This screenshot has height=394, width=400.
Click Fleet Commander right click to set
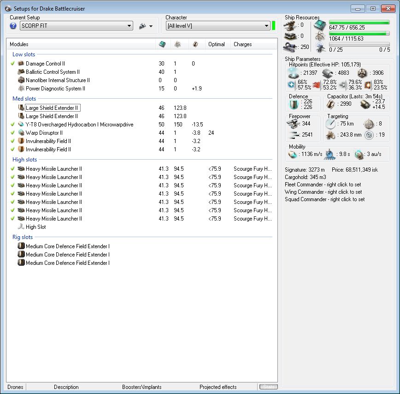pos(323,185)
